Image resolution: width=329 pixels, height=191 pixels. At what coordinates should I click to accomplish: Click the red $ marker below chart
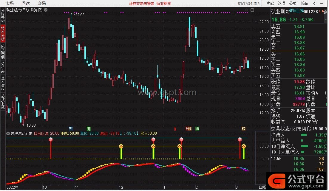175,129
